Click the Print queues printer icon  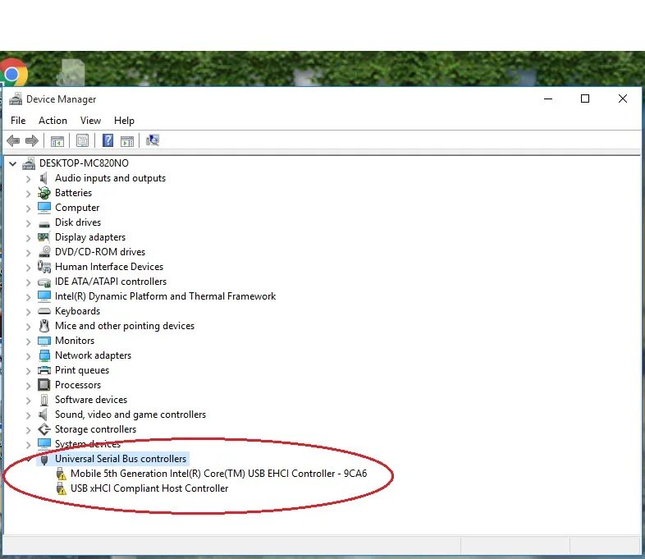pyautogui.click(x=44, y=369)
